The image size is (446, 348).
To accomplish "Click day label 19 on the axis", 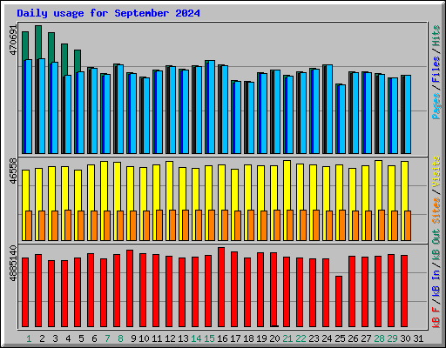I will click(261, 338).
